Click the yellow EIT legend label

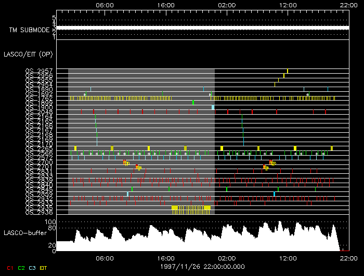point(43,268)
